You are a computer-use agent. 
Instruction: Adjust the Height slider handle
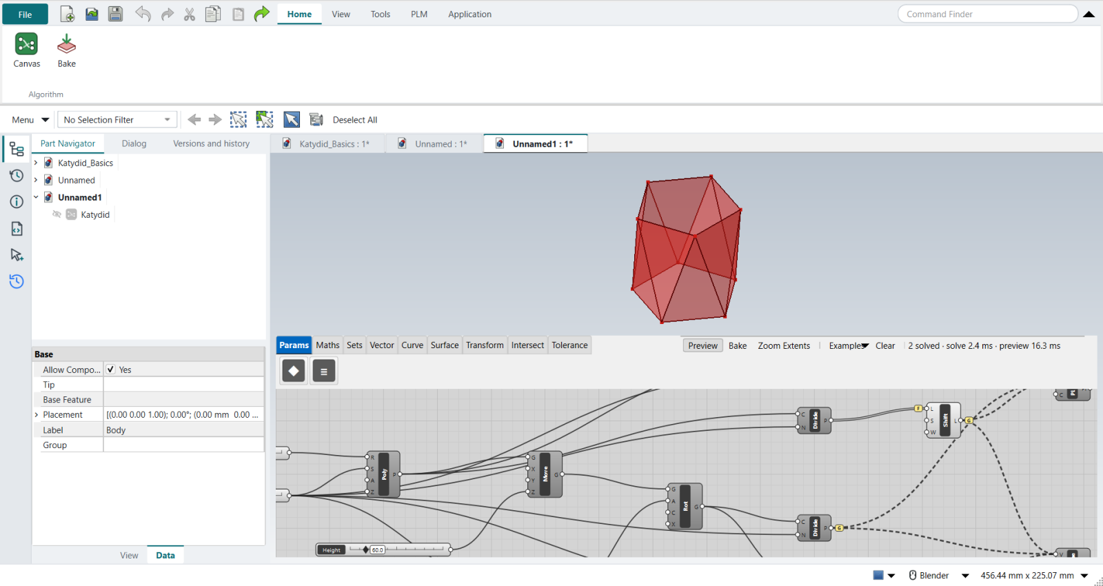pos(365,549)
